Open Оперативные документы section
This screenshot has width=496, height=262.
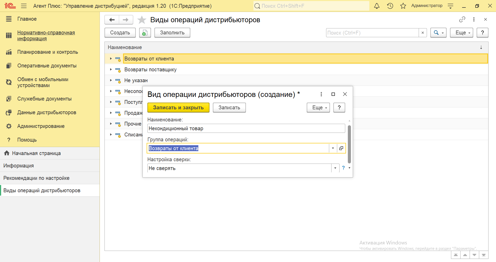point(50,66)
